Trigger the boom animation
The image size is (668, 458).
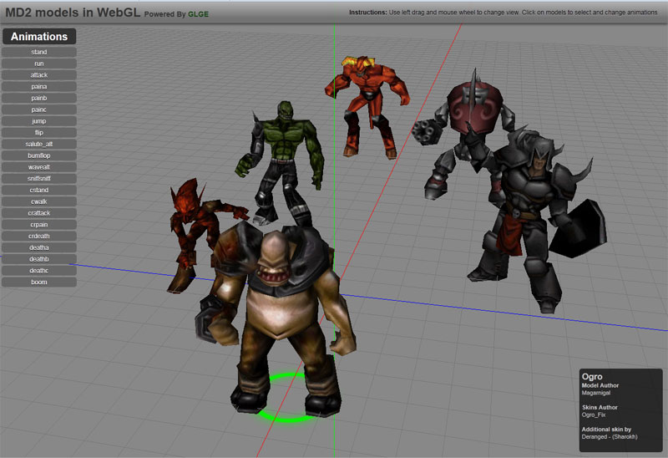click(x=39, y=282)
